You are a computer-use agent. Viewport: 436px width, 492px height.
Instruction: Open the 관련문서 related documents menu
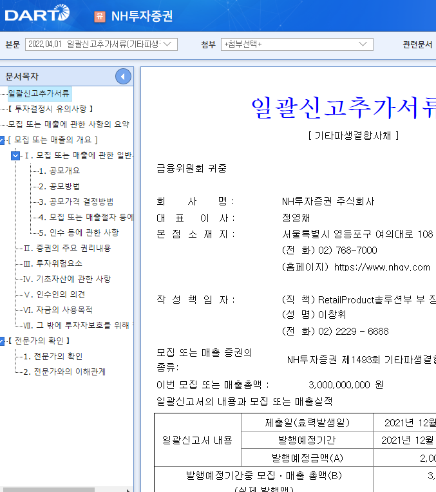point(417,44)
